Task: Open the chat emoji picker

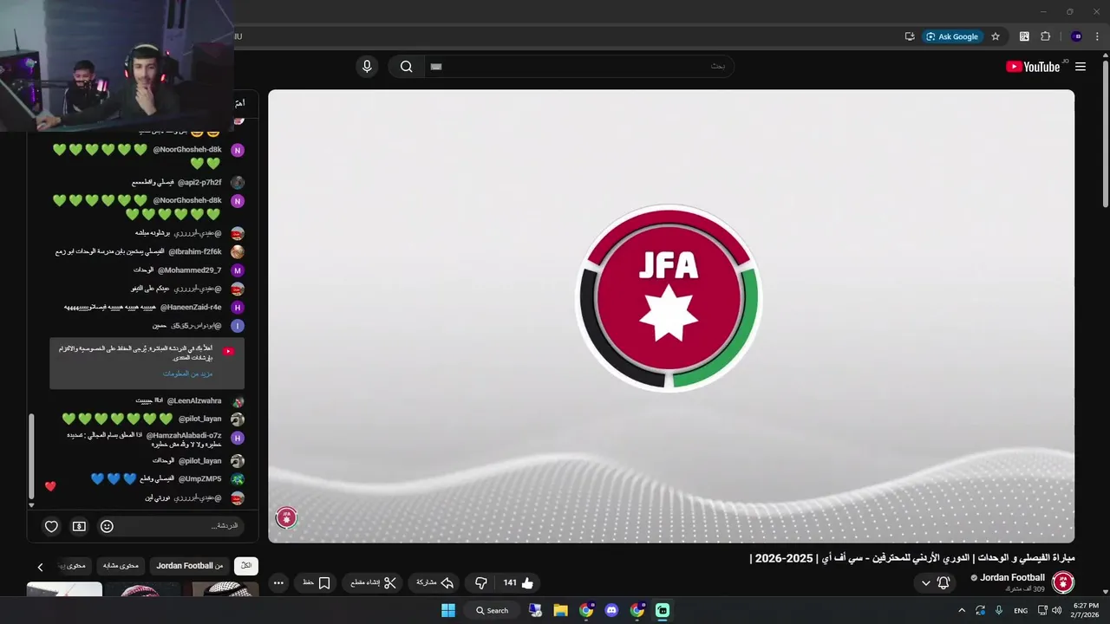Action: click(107, 526)
